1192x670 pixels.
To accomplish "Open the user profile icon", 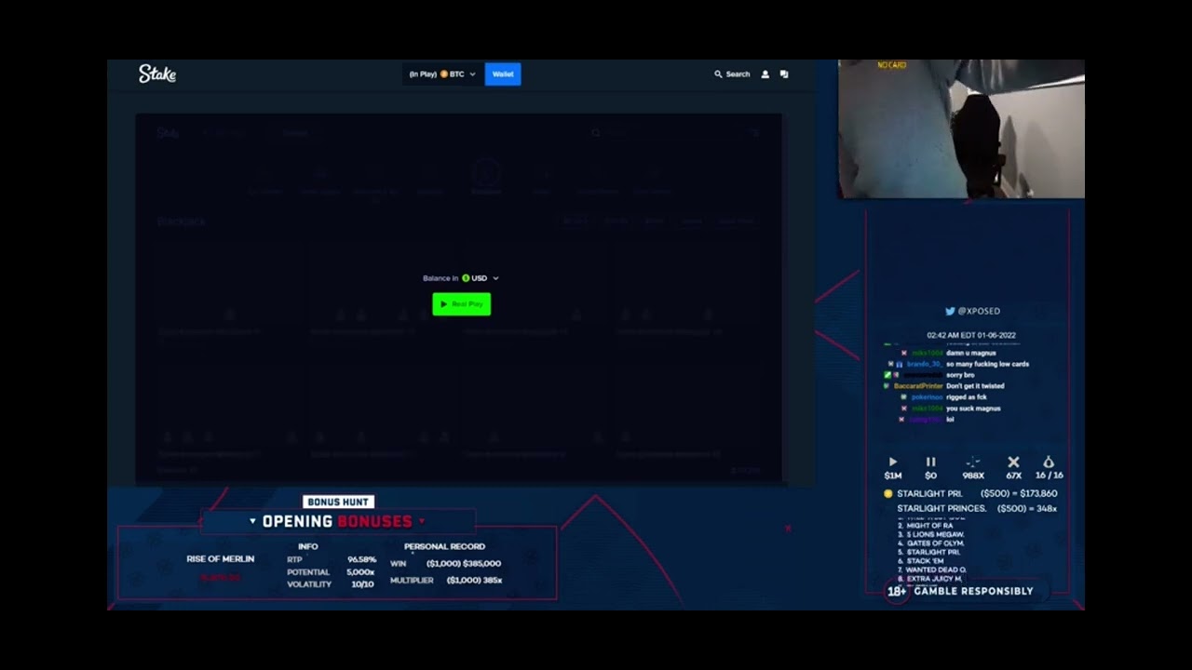I will pyautogui.click(x=765, y=74).
